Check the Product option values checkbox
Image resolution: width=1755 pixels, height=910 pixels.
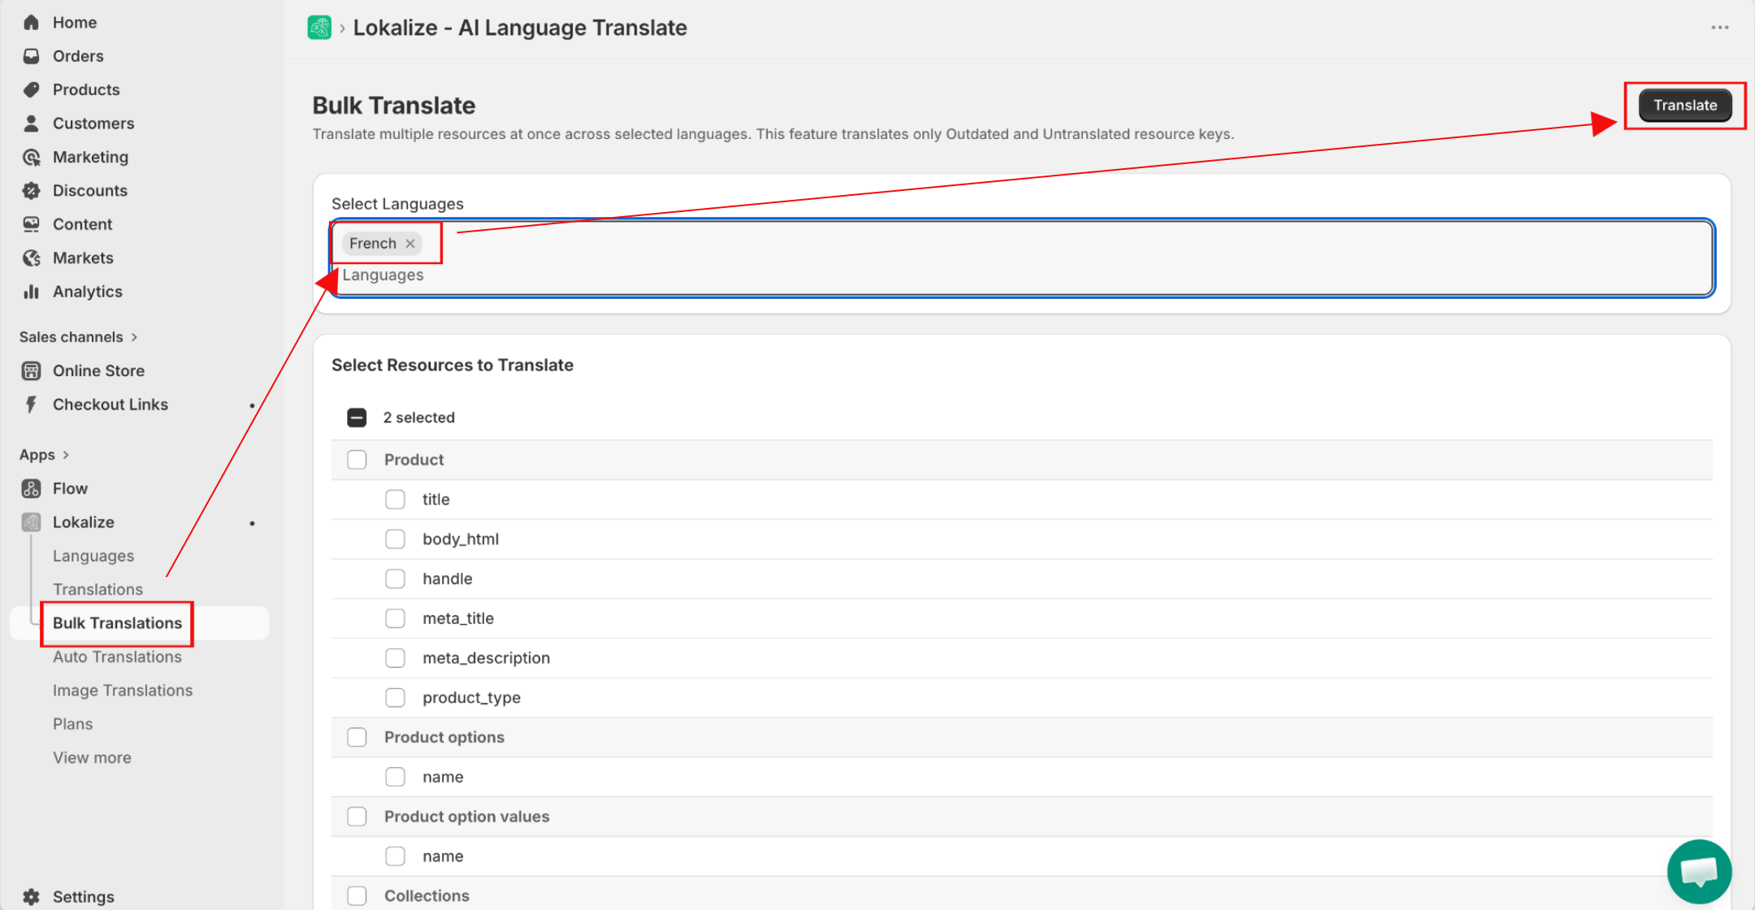357,817
